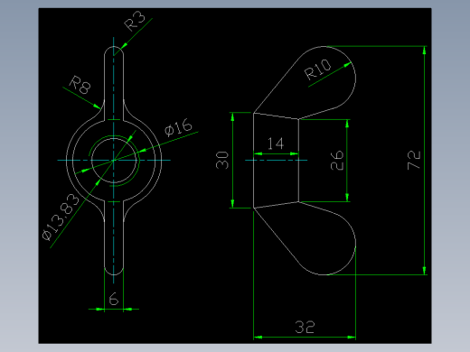
Task: Click the 72 overall height dimension
Action: tap(414, 160)
